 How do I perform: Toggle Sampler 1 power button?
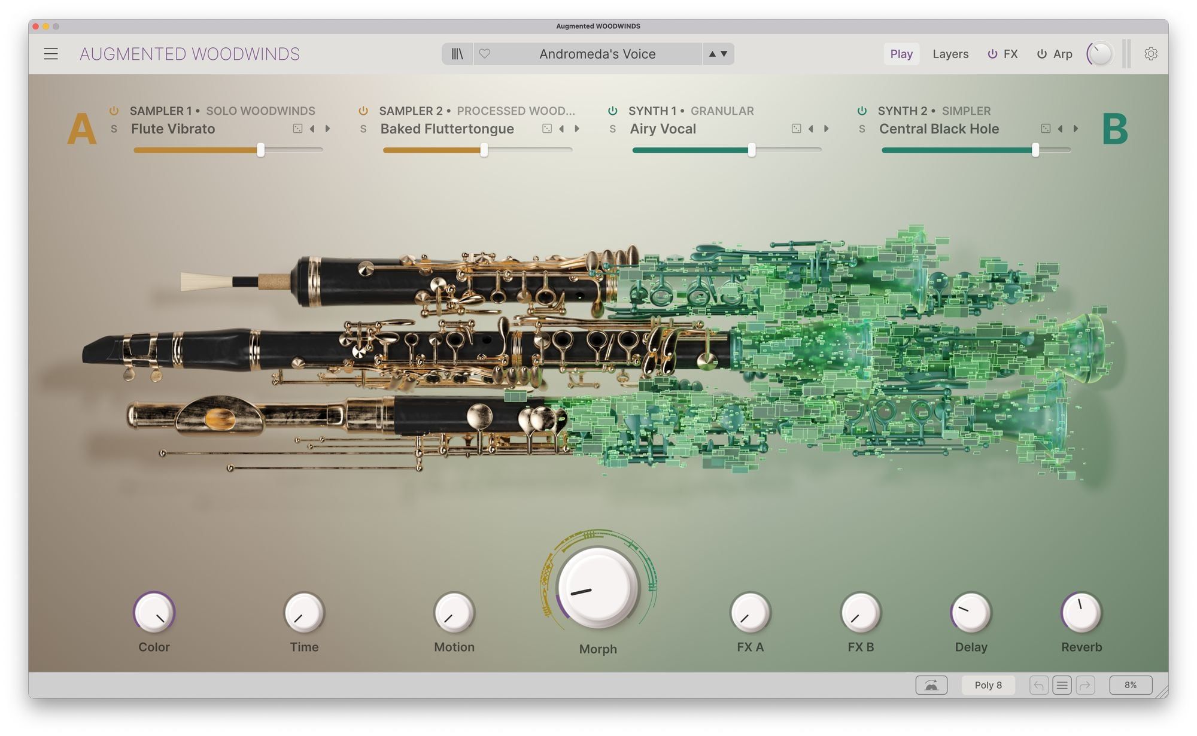[x=114, y=111]
